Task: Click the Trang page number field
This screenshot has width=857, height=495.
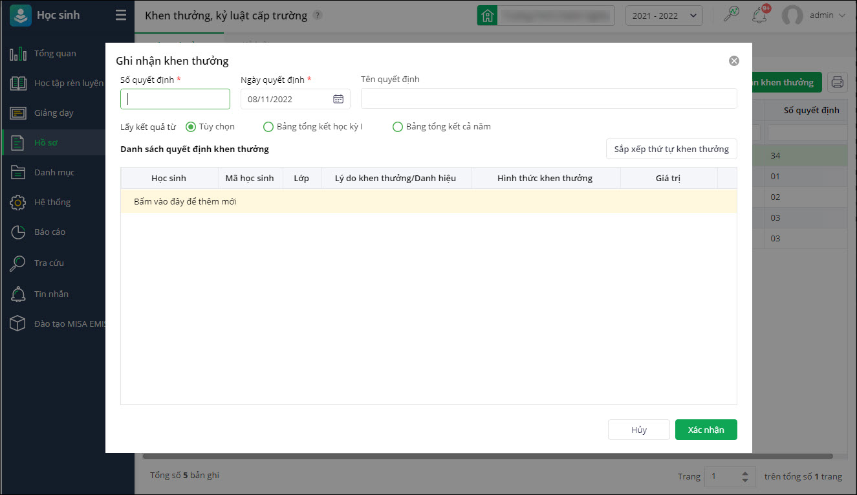Action: 730,477
